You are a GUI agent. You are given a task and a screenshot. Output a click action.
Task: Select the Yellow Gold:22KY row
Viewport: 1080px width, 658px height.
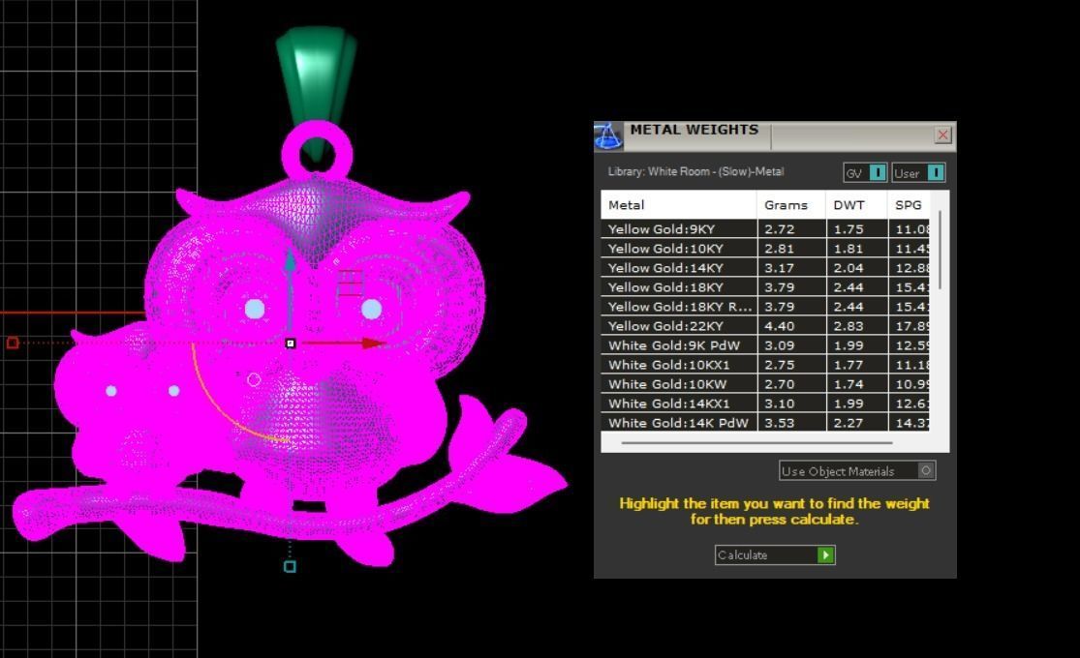(x=765, y=325)
